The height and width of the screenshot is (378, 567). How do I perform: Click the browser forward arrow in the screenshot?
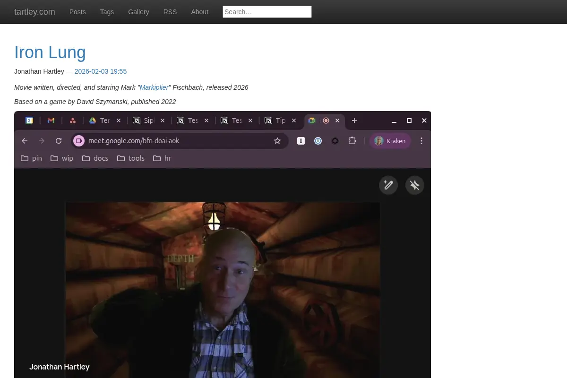pos(42,141)
